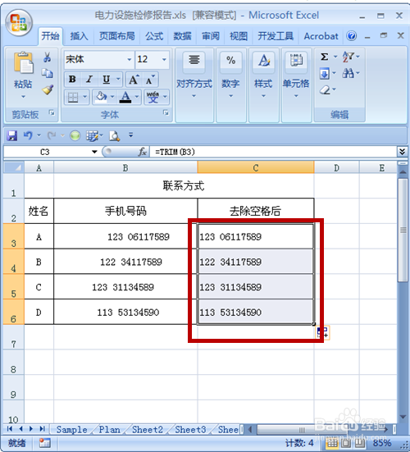The image size is (410, 452).
Task: Customize quick access toolbar arrow
Action: [x=131, y=135]
